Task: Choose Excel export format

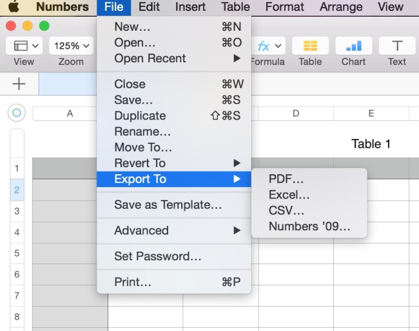Action: (289, 195)
